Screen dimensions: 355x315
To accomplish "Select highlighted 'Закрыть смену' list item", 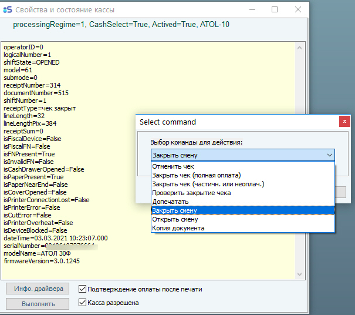I will point(174,210).
